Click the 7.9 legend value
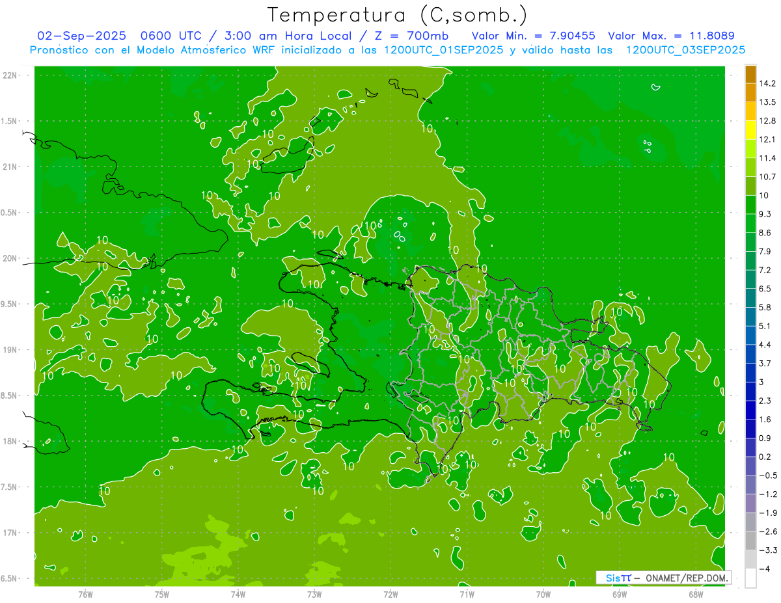Screen dimensions: 781x603 point(765,251)
